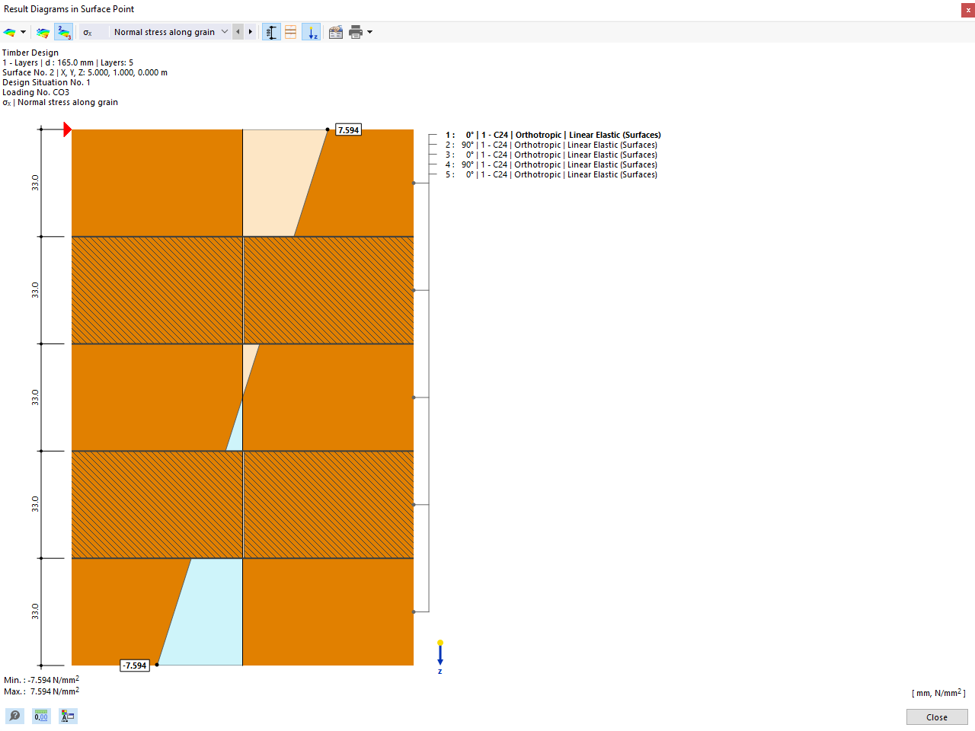Click the Close button
975x731 pixels.
click(936, 717)
